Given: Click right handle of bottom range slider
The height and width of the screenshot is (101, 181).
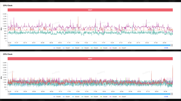Looking at the screenshot, I should pos(172,94).
